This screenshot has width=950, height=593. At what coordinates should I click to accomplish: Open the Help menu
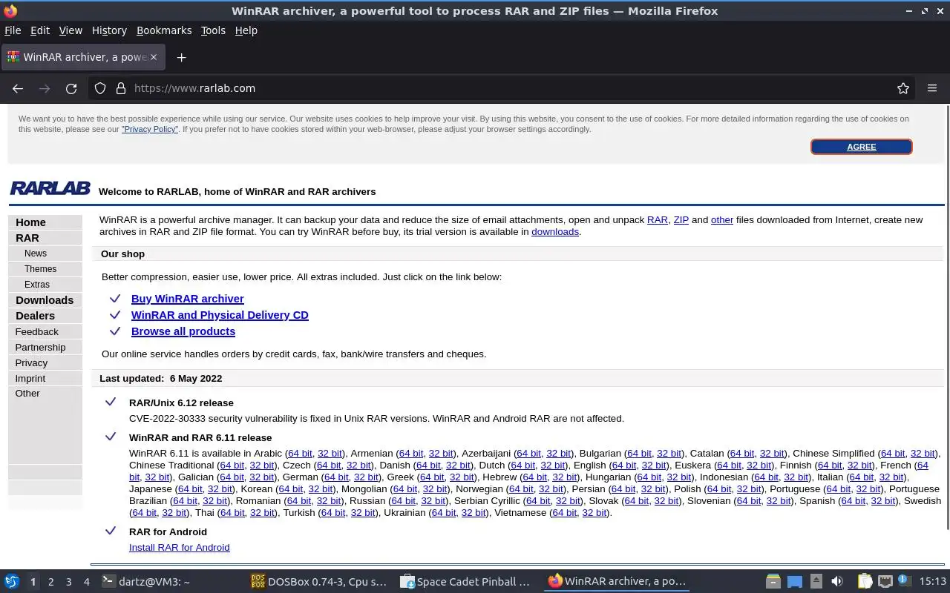pyautogui.click(x=246, y=30)
